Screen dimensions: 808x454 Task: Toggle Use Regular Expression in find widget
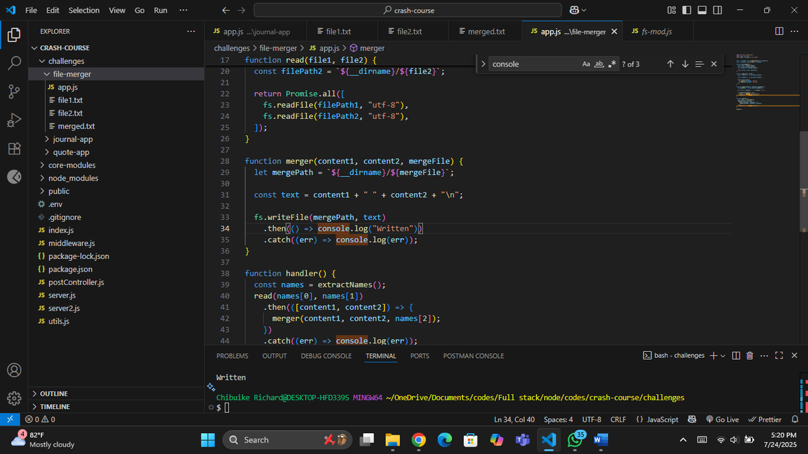[x=612, y=64]
